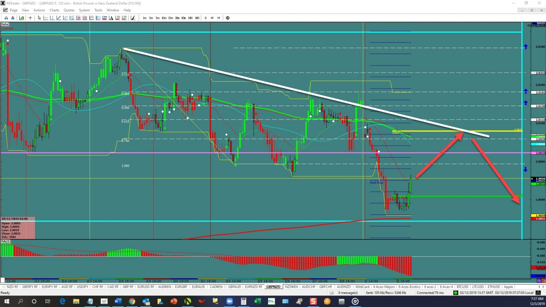
Task: Open Excel from the taskbar
Action: point(257,301)
